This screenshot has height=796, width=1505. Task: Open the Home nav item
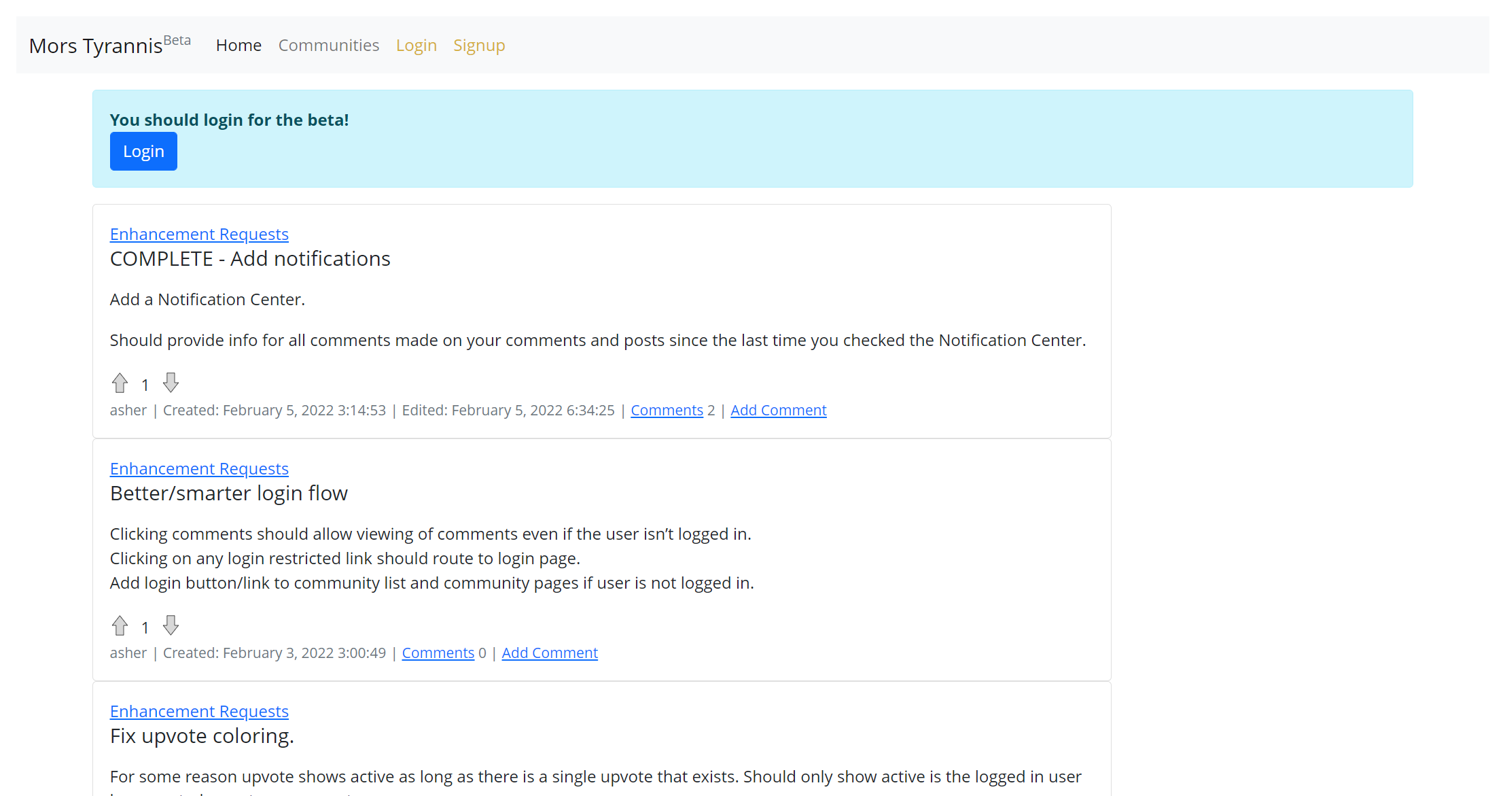click(x=238, y=46)
